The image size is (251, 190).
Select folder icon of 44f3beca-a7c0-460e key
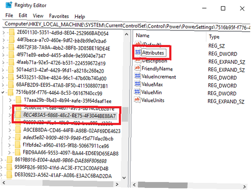12,40
